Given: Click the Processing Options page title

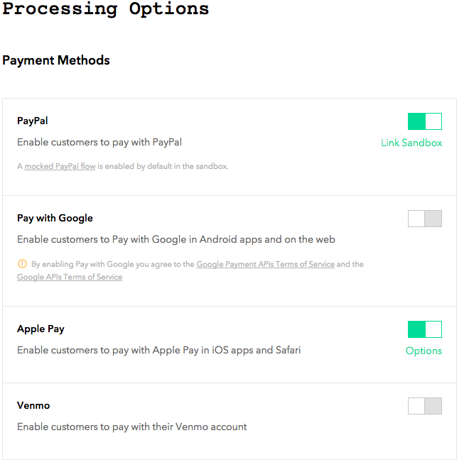Looking at the screenshot, I should (106, 9).
